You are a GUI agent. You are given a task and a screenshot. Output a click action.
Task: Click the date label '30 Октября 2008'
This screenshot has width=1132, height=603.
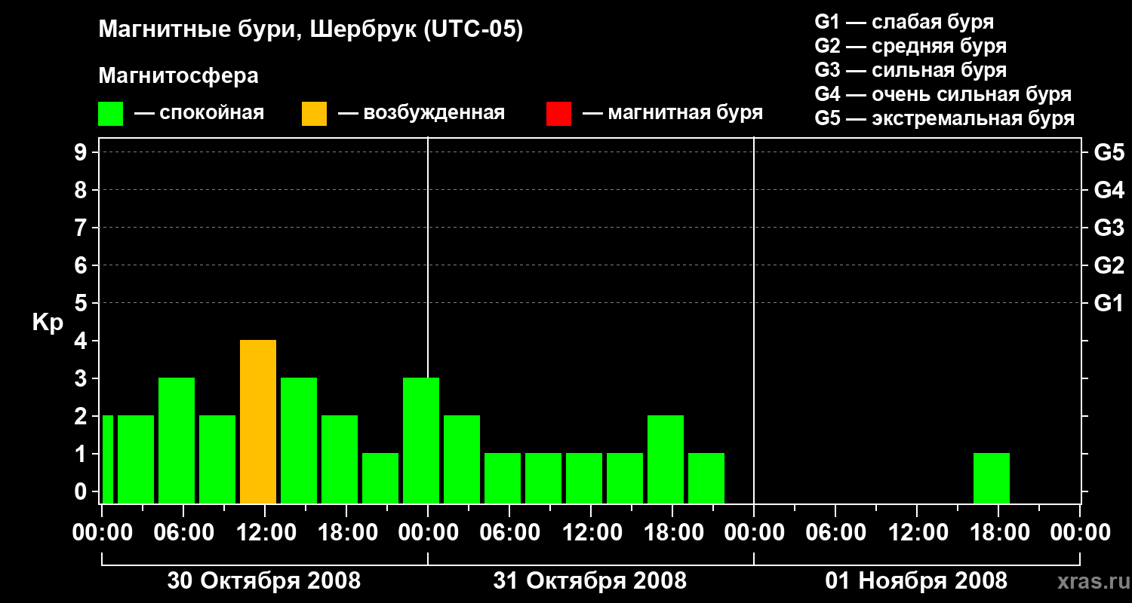tap(264, 581)
